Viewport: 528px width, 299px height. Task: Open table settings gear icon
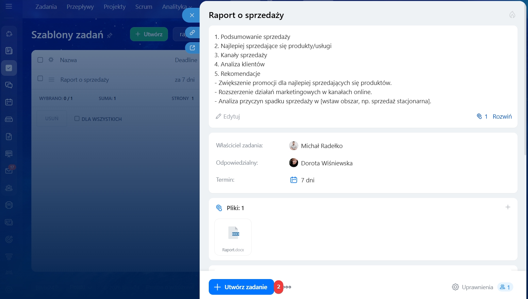coord(51,60)
